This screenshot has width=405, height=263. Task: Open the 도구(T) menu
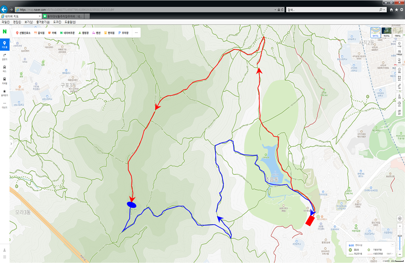click(x=57, y=22)
